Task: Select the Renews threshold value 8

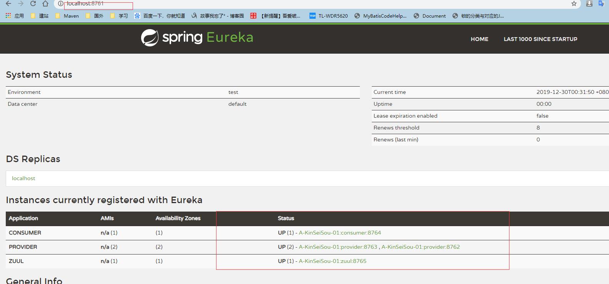Action: (538, 128)
